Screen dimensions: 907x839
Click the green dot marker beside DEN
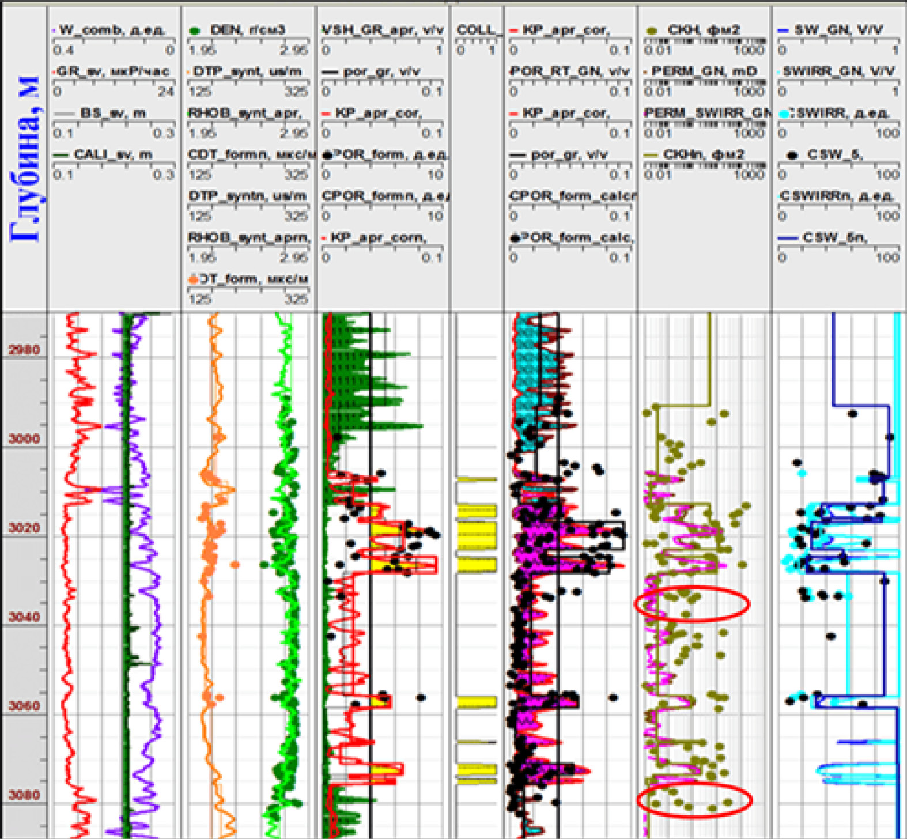pos(196,30)
